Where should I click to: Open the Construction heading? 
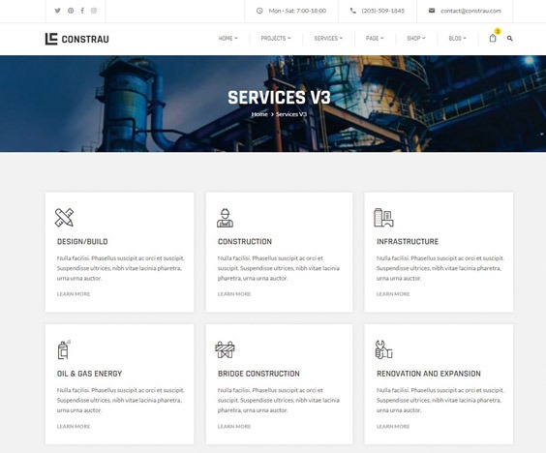click(245, 241)
